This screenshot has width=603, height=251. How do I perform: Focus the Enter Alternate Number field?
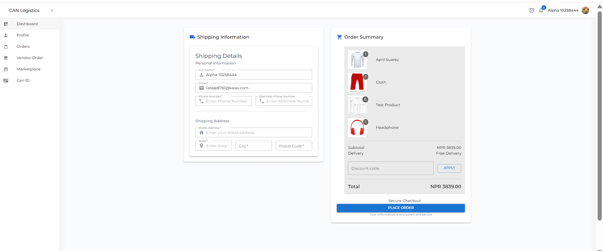[284, 101]
